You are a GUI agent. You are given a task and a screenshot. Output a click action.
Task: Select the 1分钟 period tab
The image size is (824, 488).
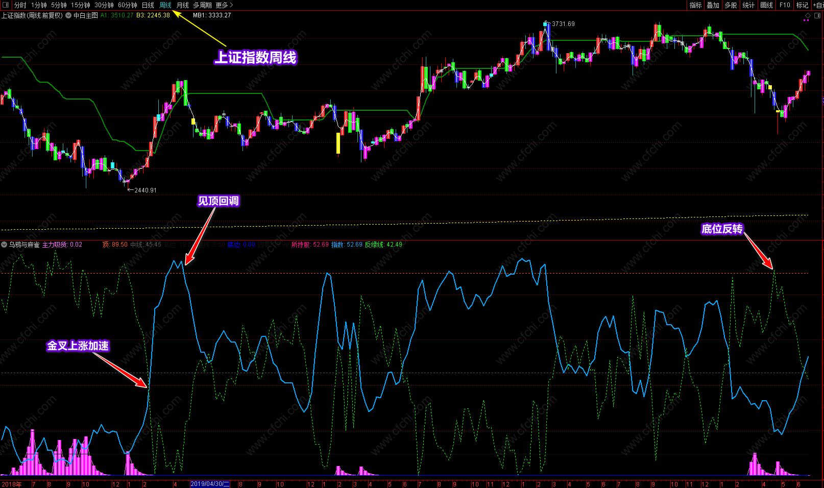point(39,5)
